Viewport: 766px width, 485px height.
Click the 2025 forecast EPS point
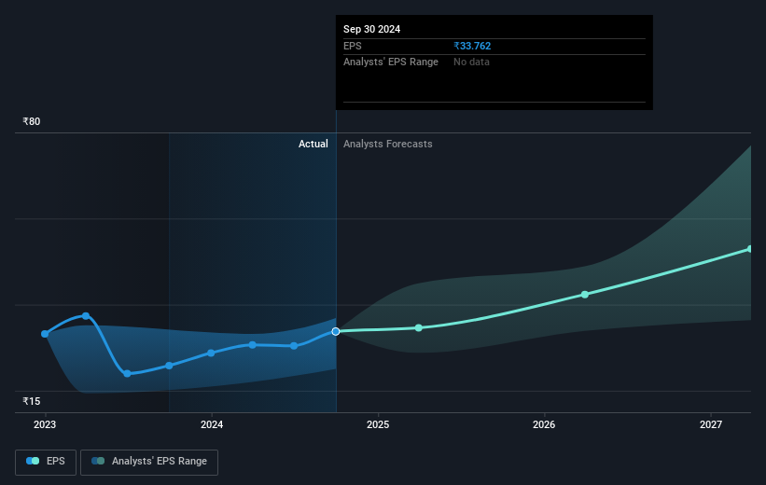(419, 327)
